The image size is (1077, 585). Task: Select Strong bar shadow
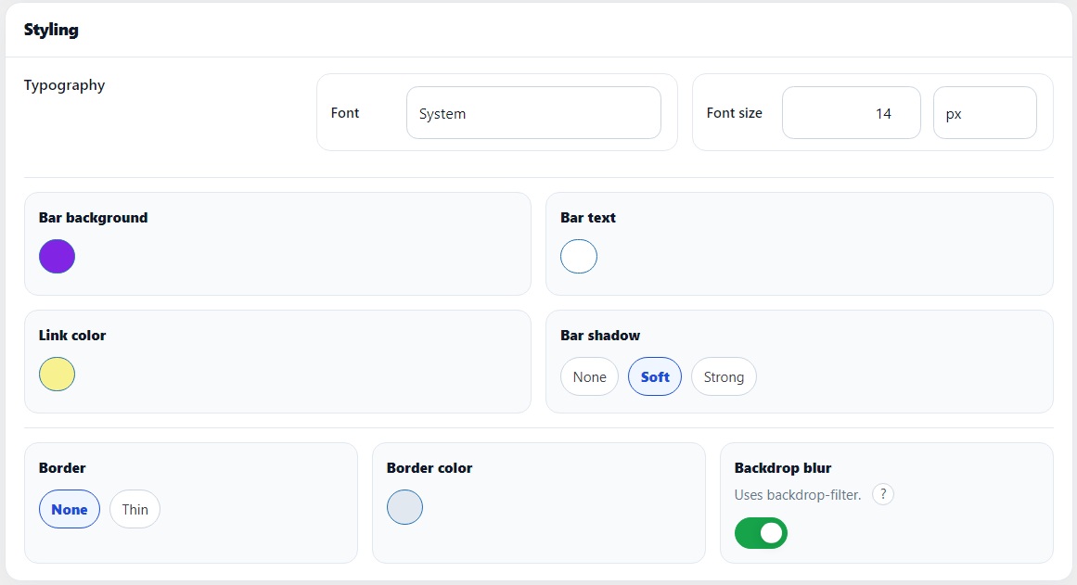(x=724, y=376)
